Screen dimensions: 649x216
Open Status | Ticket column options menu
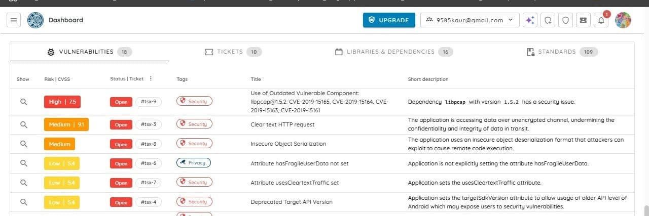coord(151,79)
